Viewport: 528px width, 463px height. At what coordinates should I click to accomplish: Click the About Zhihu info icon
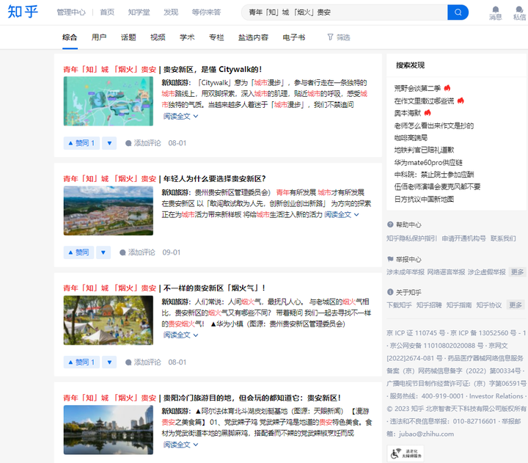pos(390,292)
